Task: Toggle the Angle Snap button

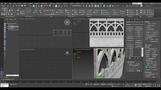Action: 62,6
